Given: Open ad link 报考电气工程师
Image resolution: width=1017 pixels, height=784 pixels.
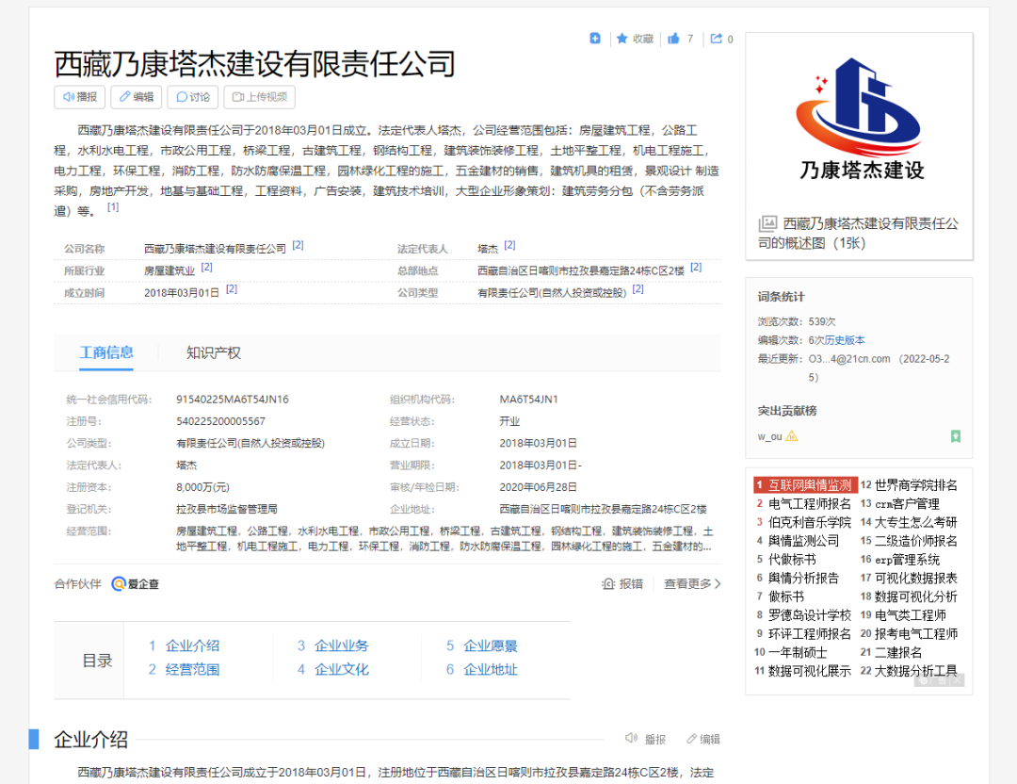Looking at the screenshot, I should click(916, 634).
